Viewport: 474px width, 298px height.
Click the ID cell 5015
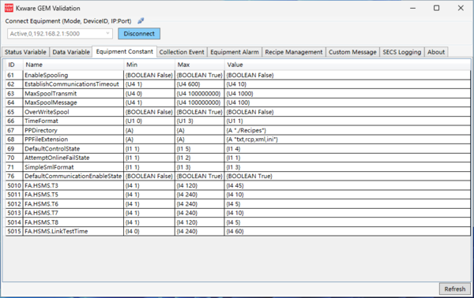click(14, 231)
